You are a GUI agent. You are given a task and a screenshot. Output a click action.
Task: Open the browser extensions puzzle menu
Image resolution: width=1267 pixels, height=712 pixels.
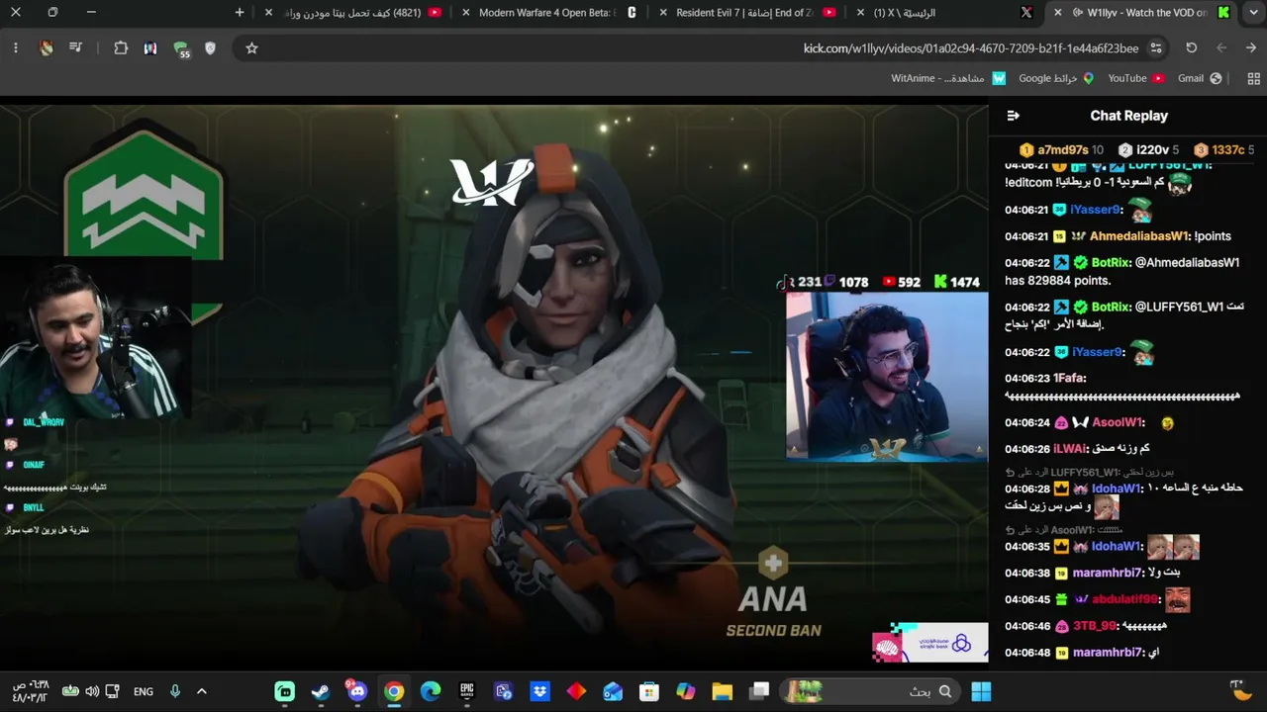(x=121, y=47)
